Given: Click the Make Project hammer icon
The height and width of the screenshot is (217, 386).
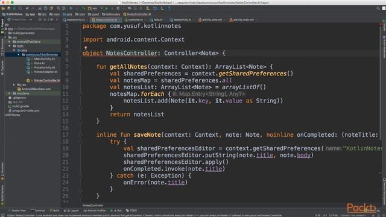Looking at the screenshot, I should [84, 8].
